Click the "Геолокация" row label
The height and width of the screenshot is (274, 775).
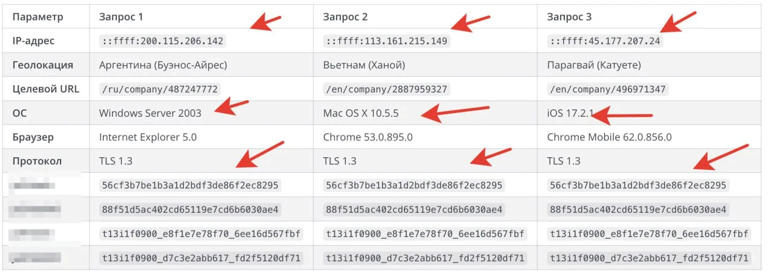point(43,65)
